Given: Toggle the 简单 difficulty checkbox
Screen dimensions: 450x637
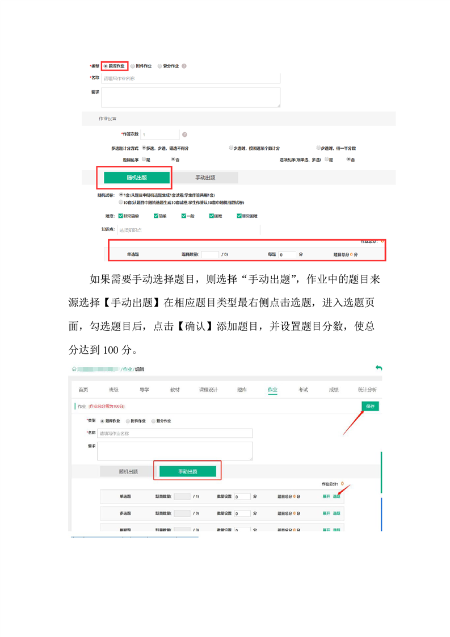Looking at the screenshot, I should [156, 216].
